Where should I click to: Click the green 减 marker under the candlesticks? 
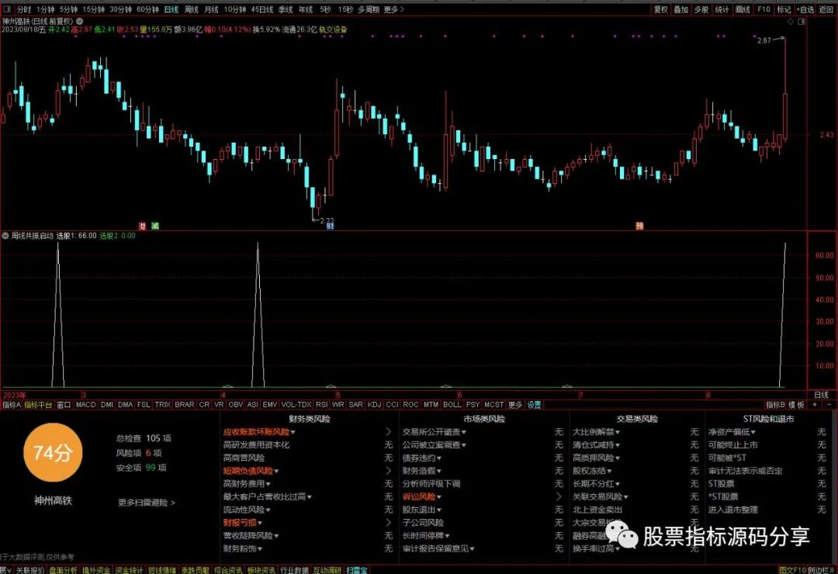click(x=155, y=226)
